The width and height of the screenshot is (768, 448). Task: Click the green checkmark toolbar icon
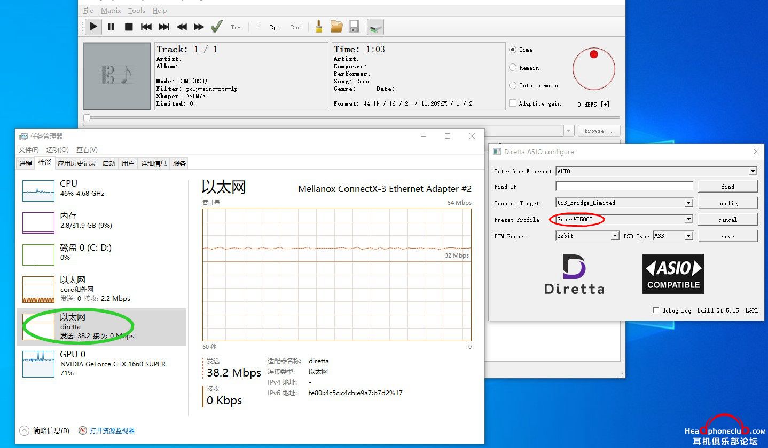click(x=216, y=27)
